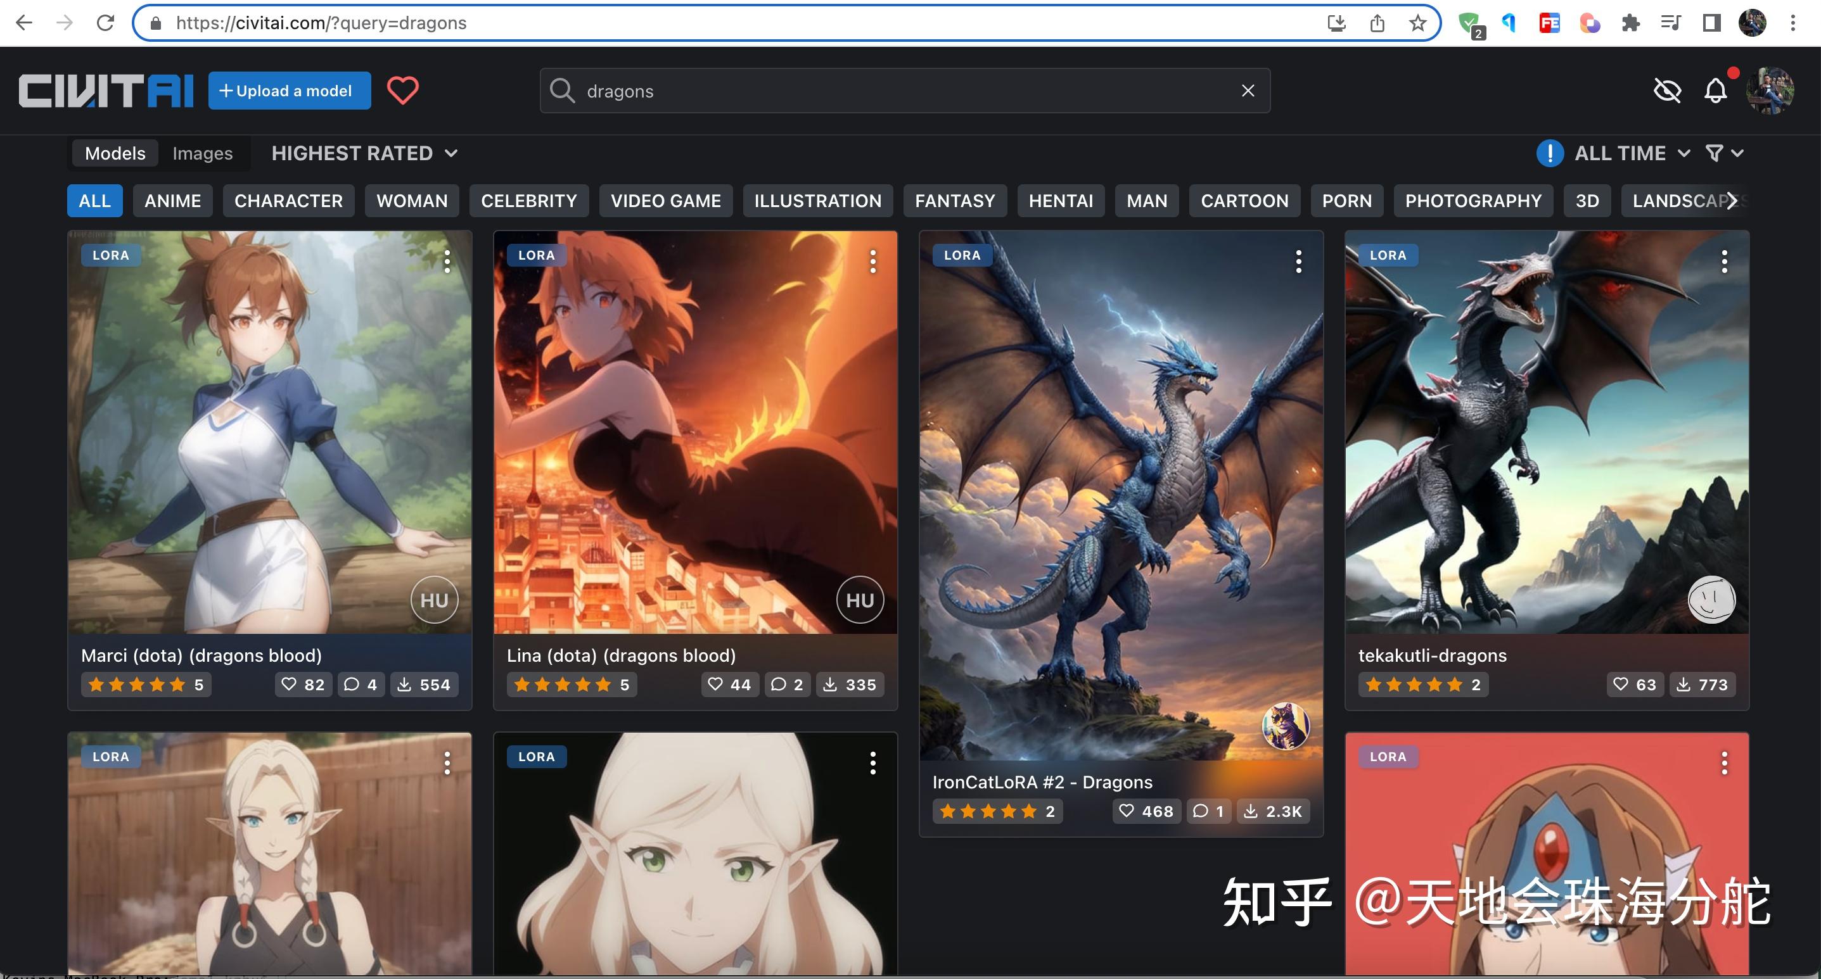The height and width of the screenshot is (979, 1821).
Task: Click the heart likes on IronCatLoRA card
Action: 1146,811
